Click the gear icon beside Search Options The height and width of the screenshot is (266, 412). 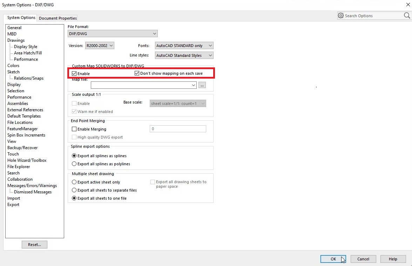pos(340,15)
